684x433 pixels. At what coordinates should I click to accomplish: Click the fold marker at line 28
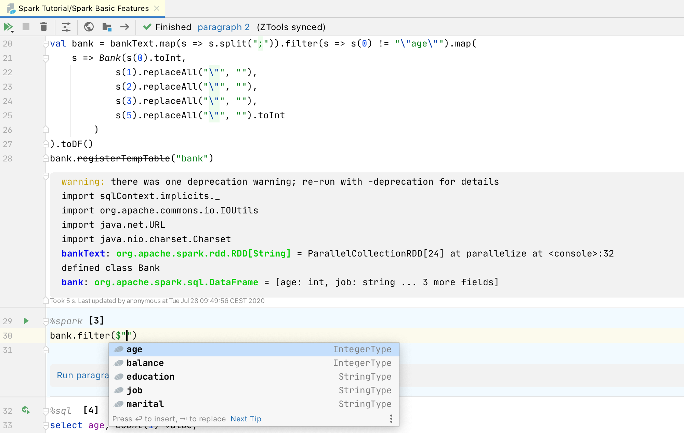pyautogui.click(x=46, y=158)
